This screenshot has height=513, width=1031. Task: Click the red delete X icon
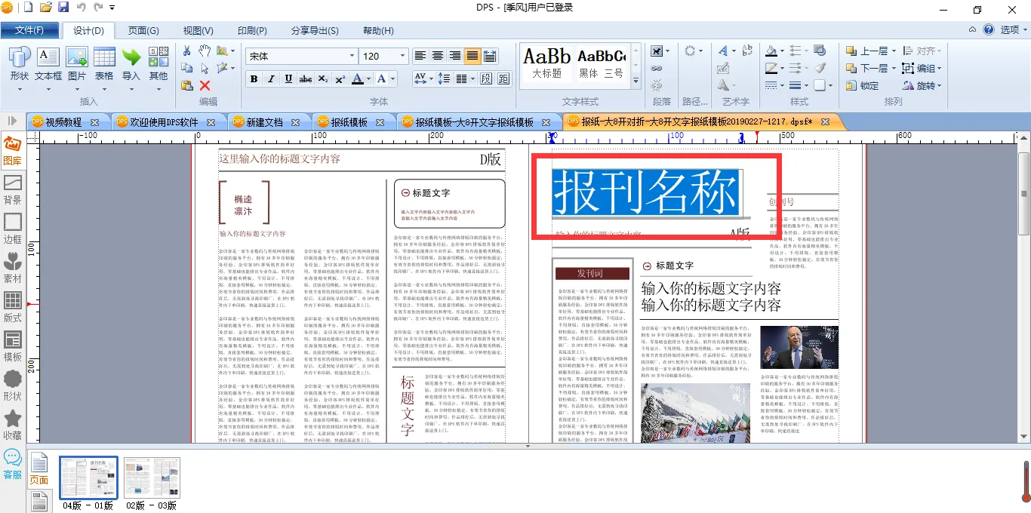pos(205,85)
